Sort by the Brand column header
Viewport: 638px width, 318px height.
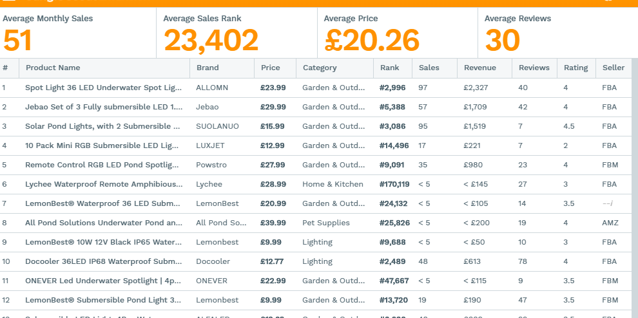(208, 68)
